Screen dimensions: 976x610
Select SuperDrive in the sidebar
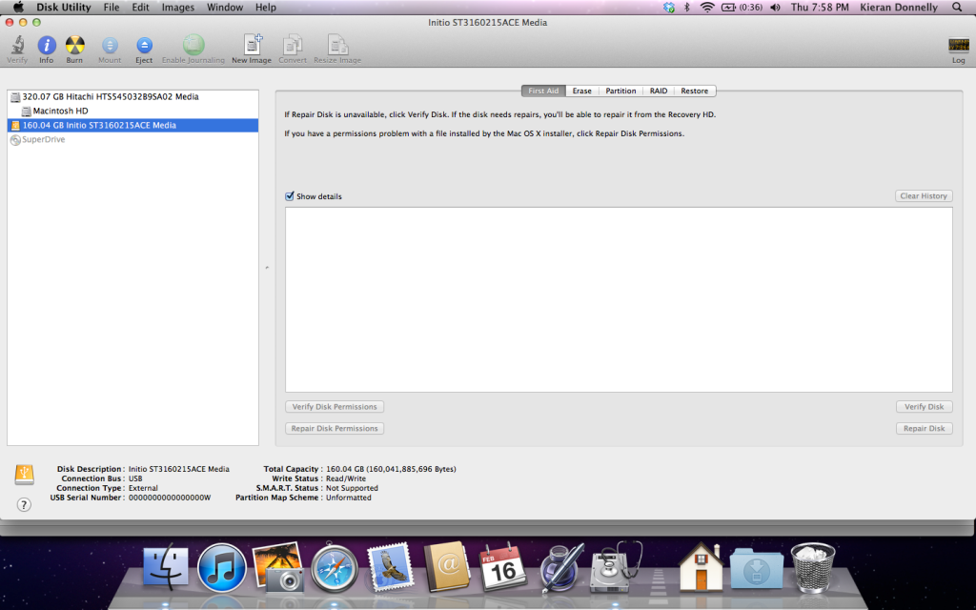(132, 139)
